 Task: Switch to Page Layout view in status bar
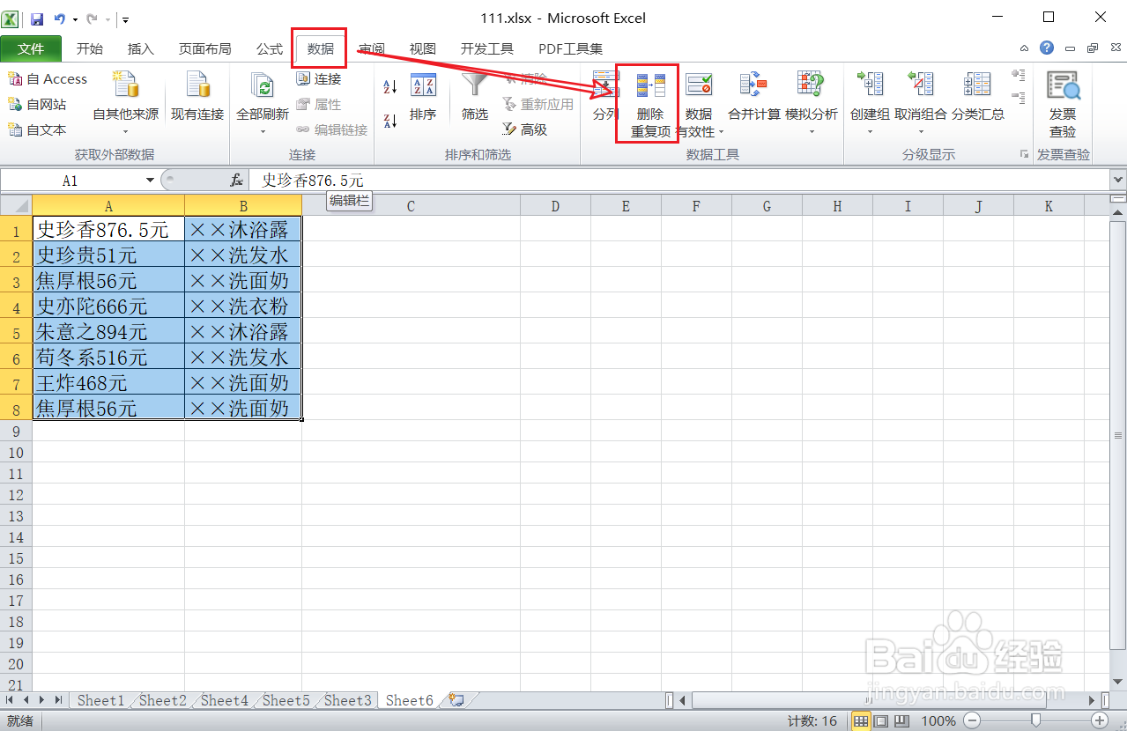point(881,721)
